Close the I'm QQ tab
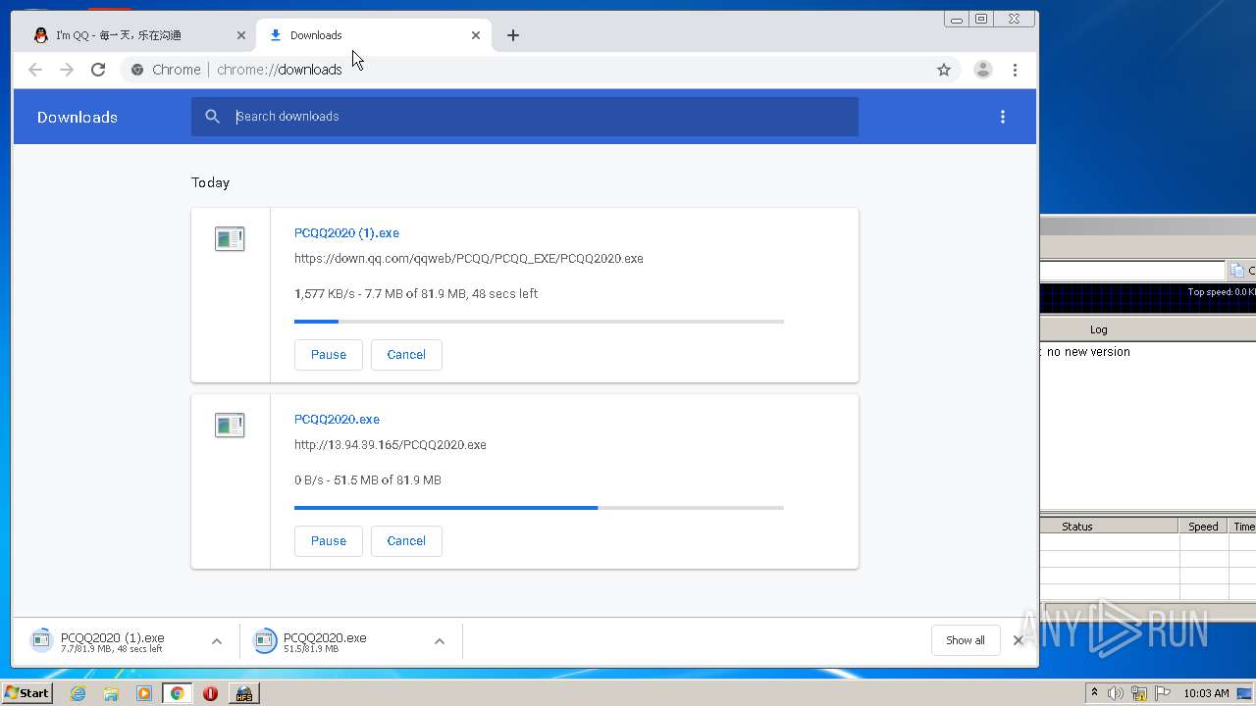 (241, 35)
